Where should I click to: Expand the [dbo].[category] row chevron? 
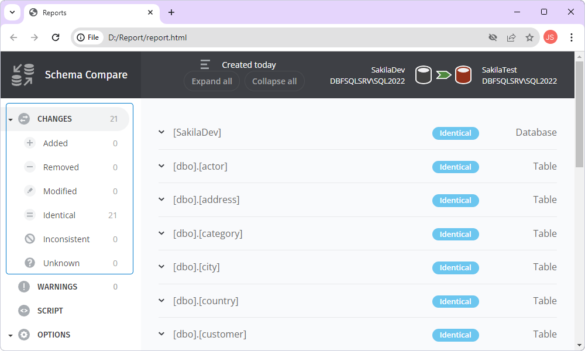161,233
